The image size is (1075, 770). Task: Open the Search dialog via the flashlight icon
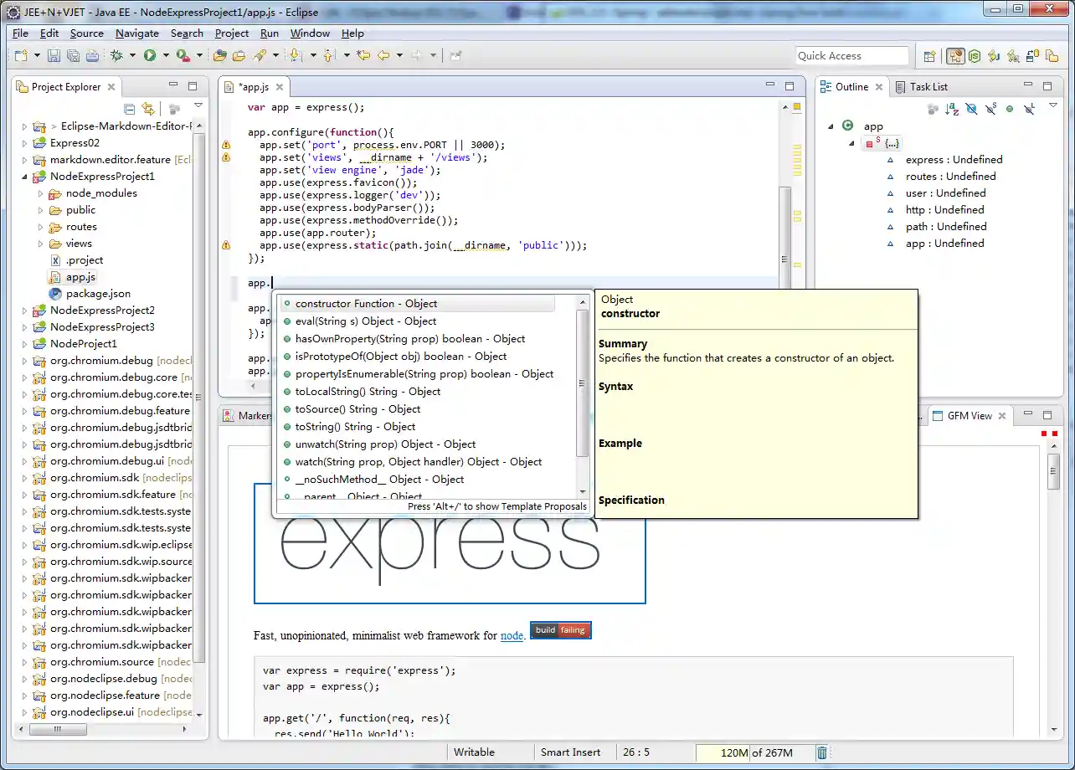point(260,55)
